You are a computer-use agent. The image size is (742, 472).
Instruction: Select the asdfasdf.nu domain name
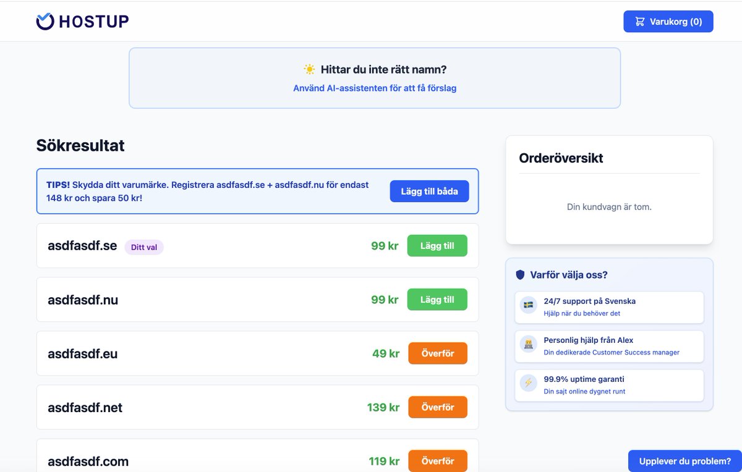pos(83,300)
